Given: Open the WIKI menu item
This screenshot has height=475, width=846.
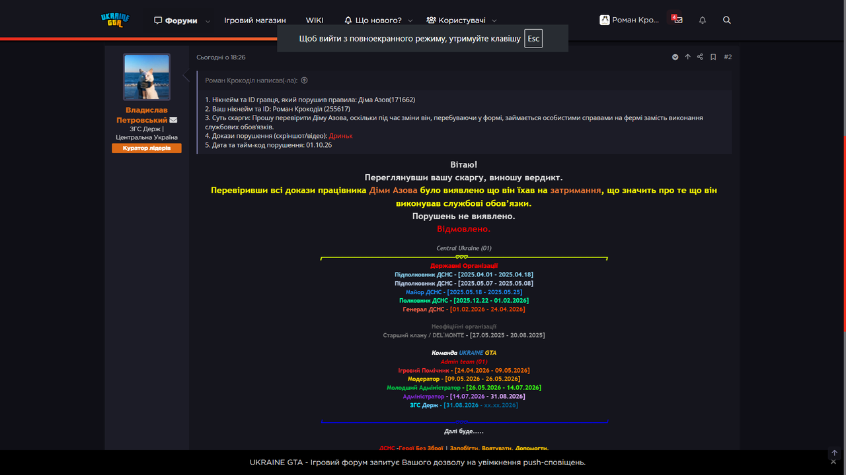Looking at the screenshot, I should click(x=315, y=20).
